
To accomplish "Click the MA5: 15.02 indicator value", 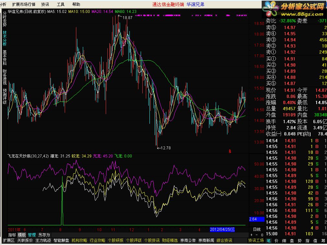I will click(x=57, y=12).
